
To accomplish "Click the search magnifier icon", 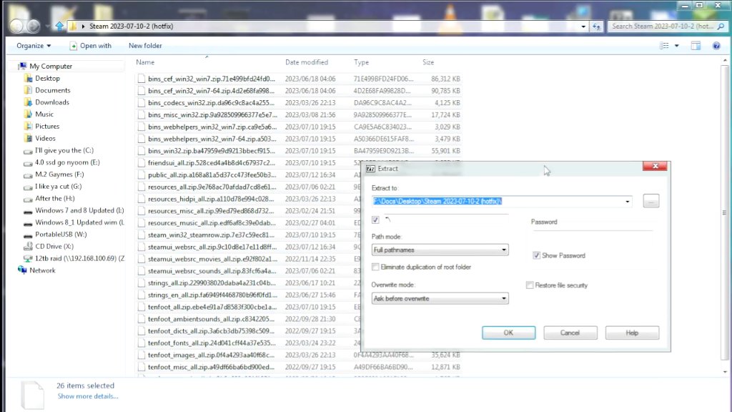I will click(x=721, y=26).
